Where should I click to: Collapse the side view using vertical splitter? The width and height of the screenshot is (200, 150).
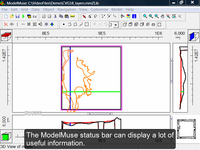[x=171, y=71]
